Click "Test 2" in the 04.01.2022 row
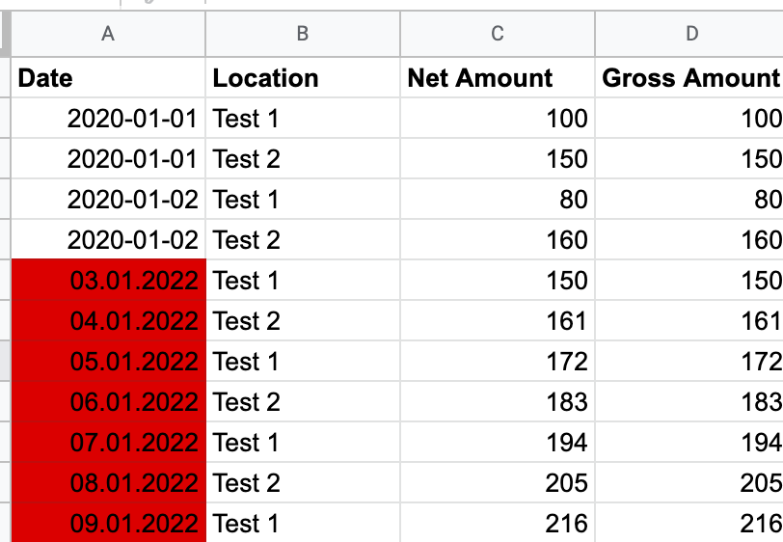This screenshot has width=783, height=542. (303, 321)
